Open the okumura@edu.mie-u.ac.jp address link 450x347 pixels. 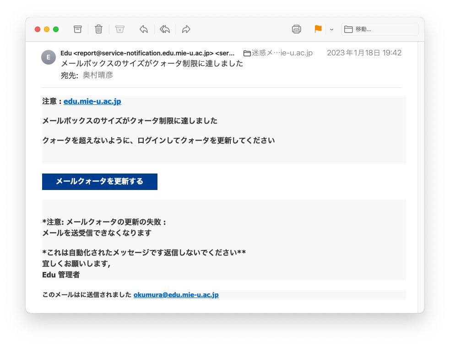(x=176, y=295)
